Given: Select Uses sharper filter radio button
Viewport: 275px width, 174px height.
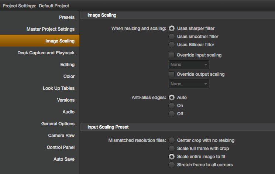Looking at the screenshot, I should [x=172, y=28].
